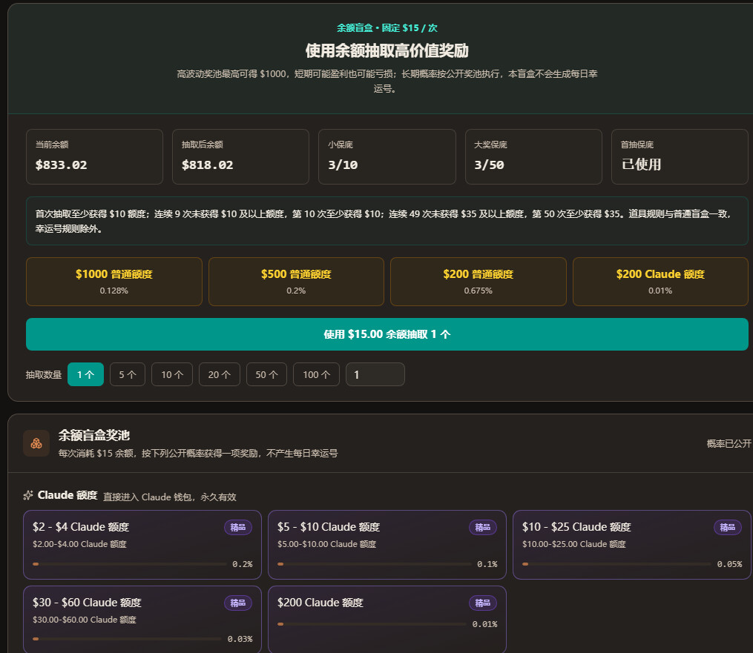This screenshot has width=753, height=653.
Task: Click 抽取后余额 $818.02 card
Action: point(240,156)
